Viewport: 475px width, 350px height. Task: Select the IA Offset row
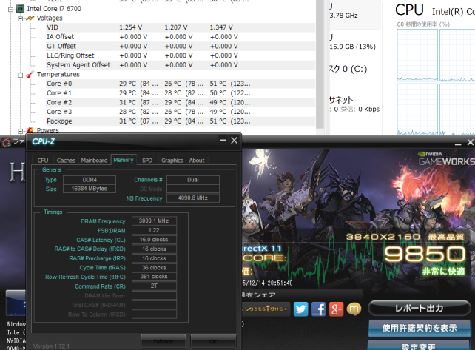pos(180,37)
